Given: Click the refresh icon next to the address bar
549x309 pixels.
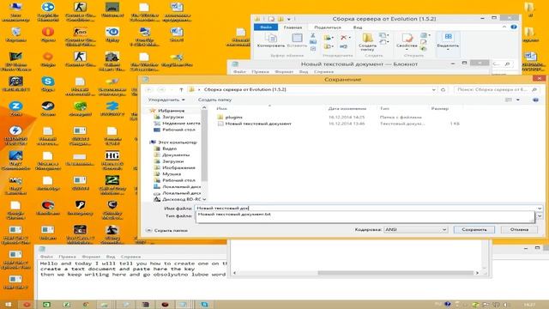Looking at the screenshot, I should point(443,89).
